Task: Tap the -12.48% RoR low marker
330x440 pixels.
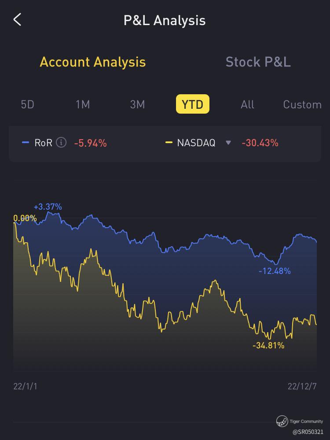Action: [x=275, y=271]
